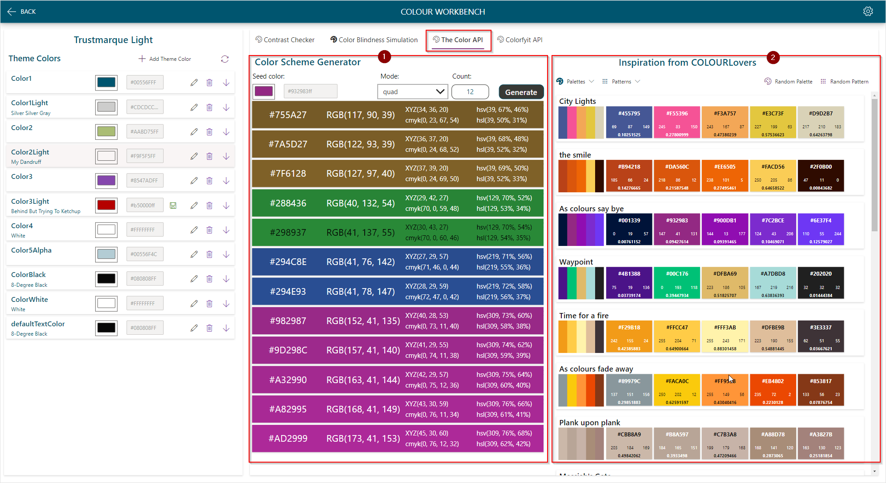
Task: Click the Waypoint palette thumbnail strip
Action: tap(581, 283)
